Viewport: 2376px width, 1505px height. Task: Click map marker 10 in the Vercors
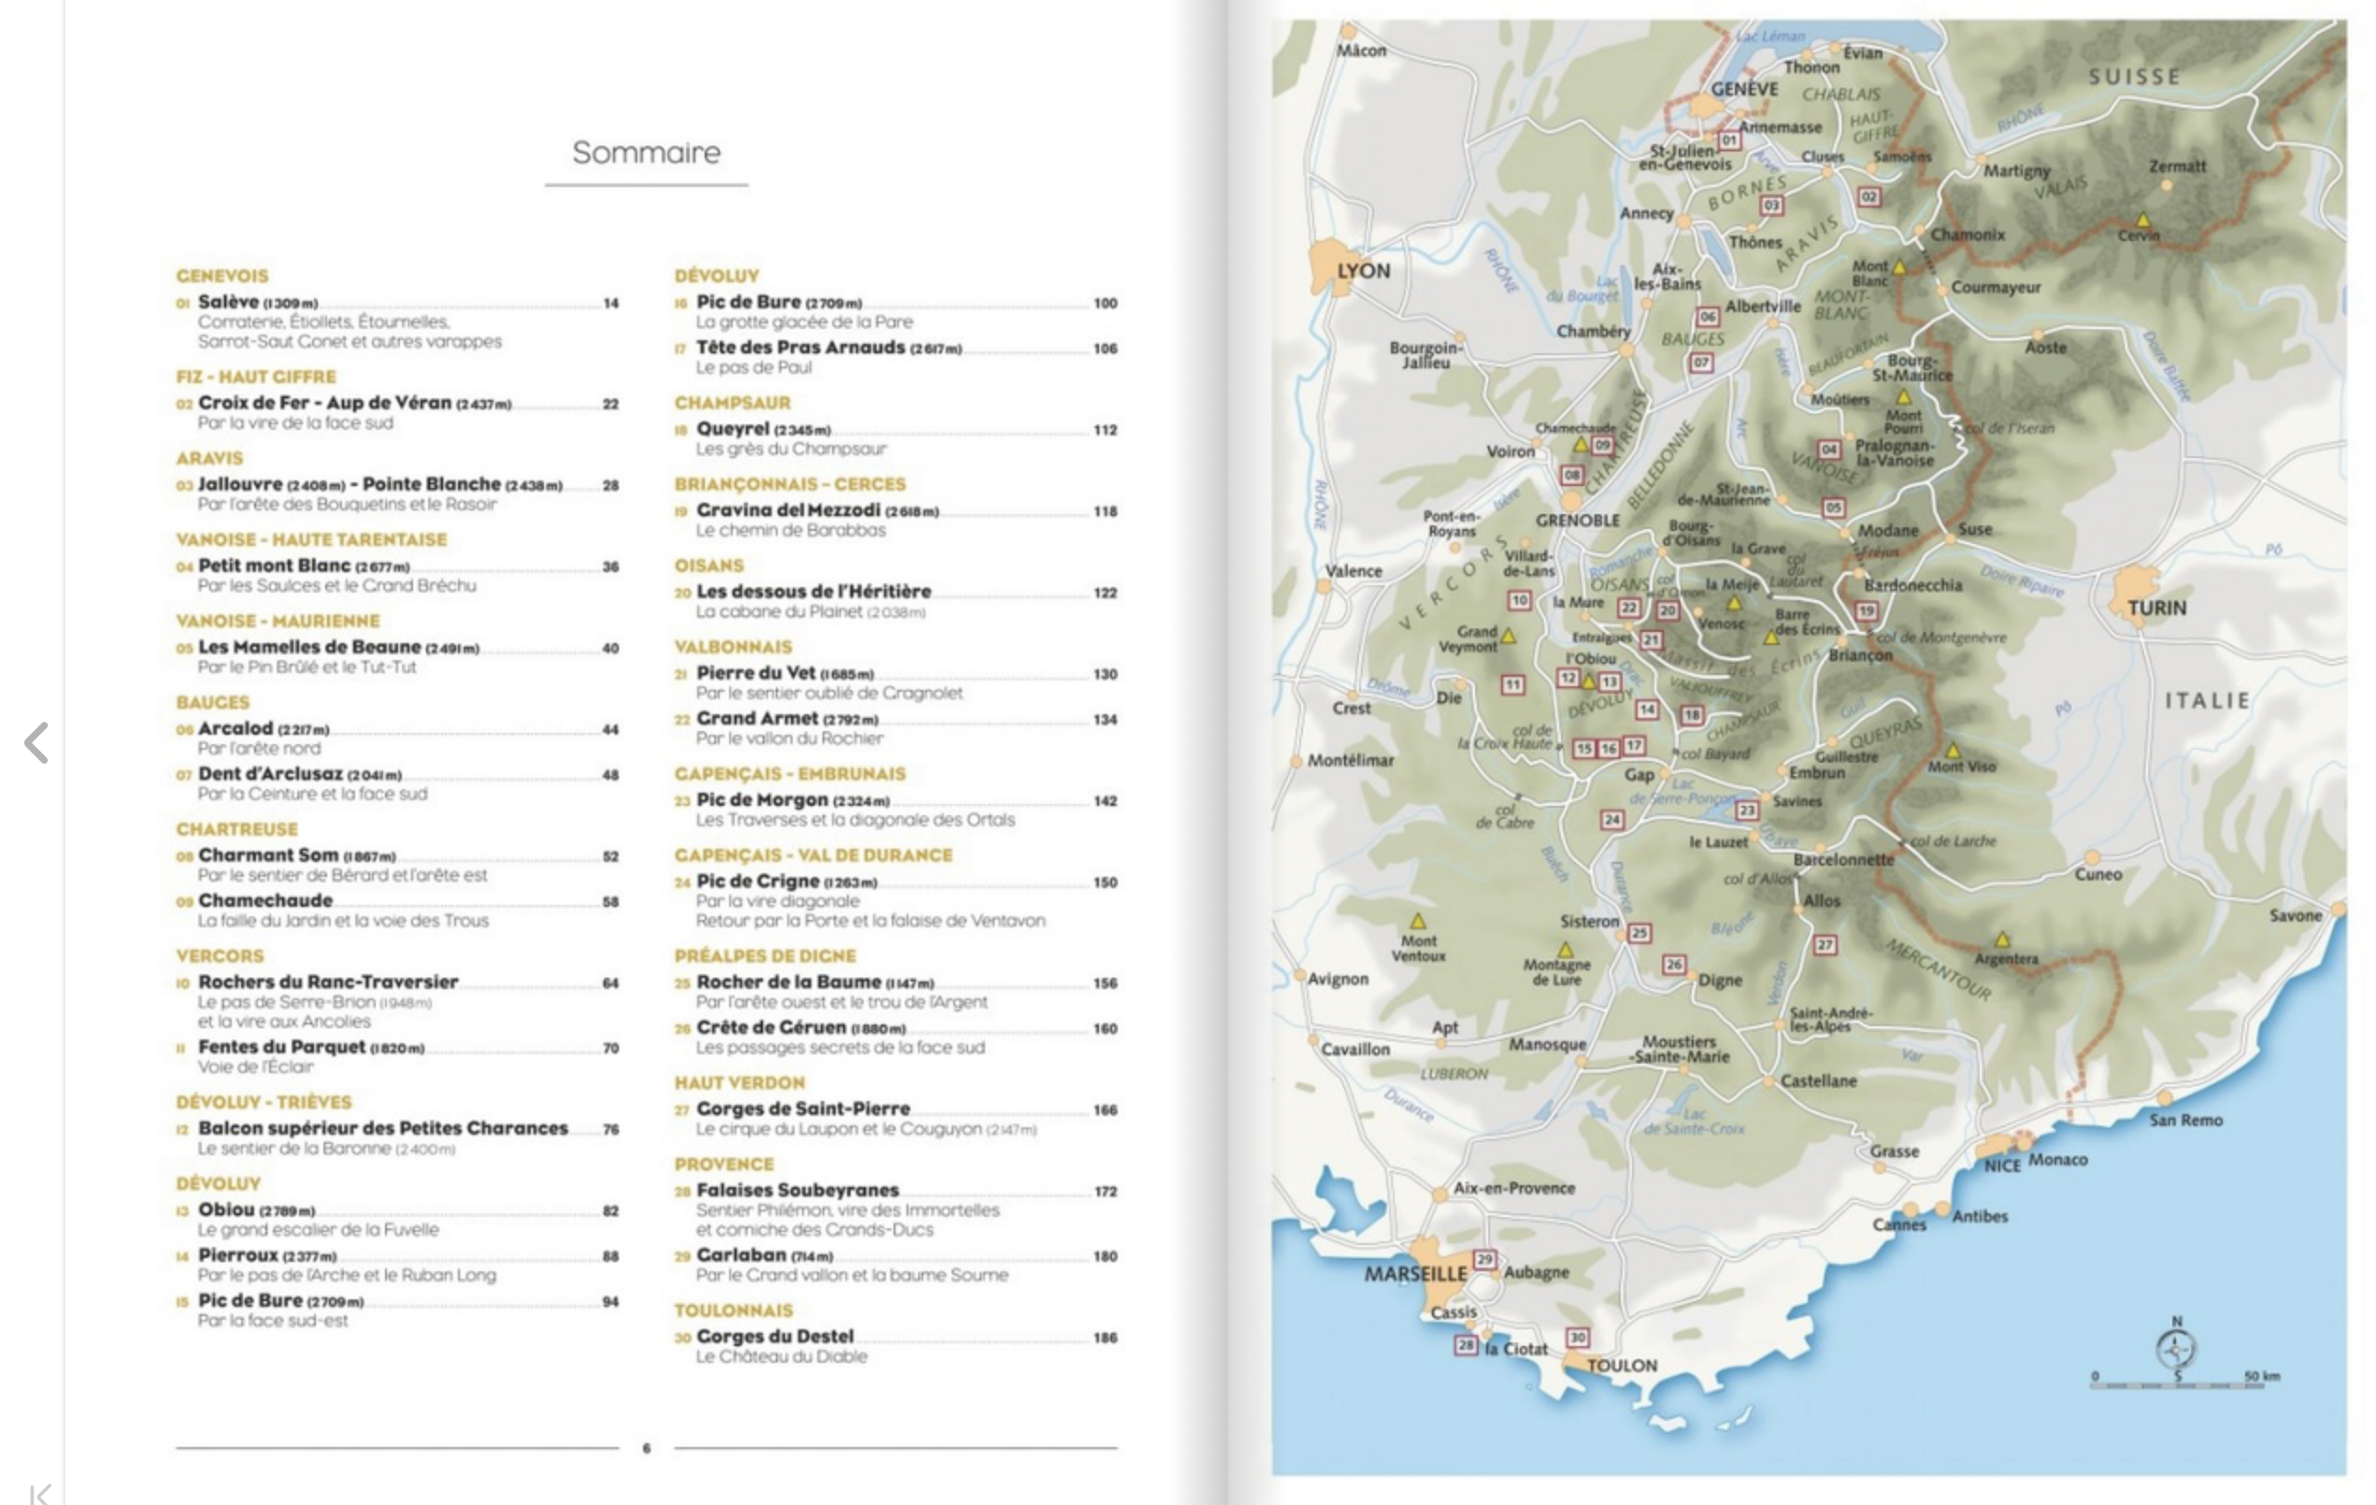[1519, 600]
